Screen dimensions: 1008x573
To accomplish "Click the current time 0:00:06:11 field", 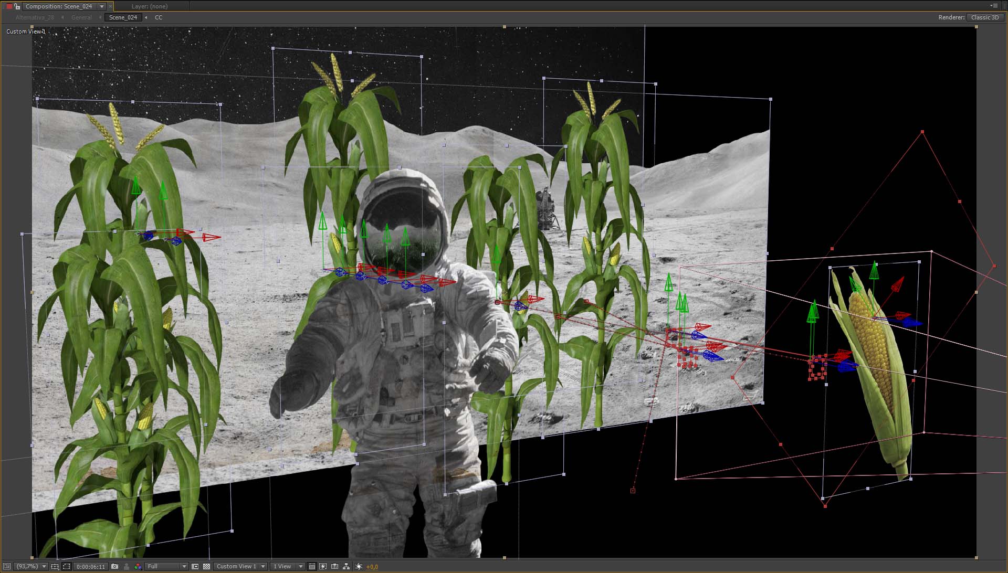I will (91, 566).
